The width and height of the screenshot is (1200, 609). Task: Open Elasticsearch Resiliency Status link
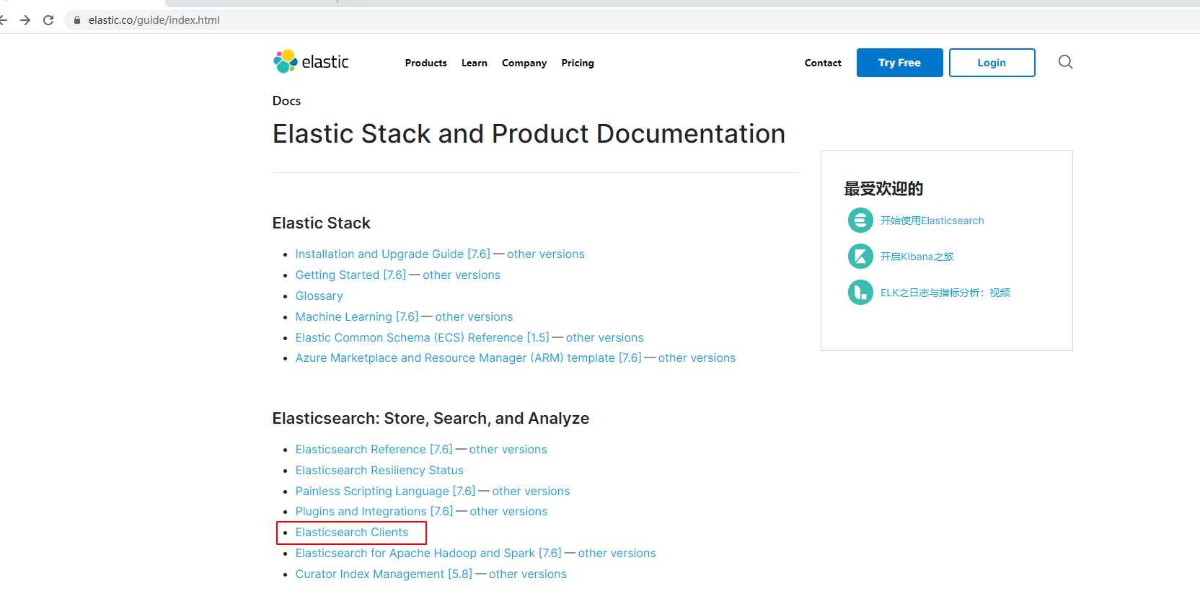tap(379, 470)
